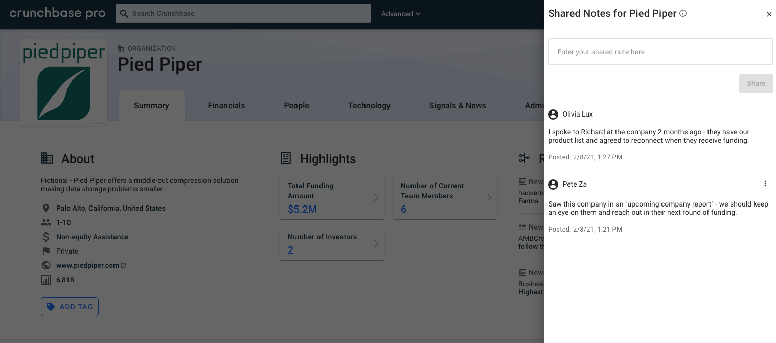The height and width of the screenshot is (343, 776).
Task: Open the Signals & News tab
Action: coord(458,106)
